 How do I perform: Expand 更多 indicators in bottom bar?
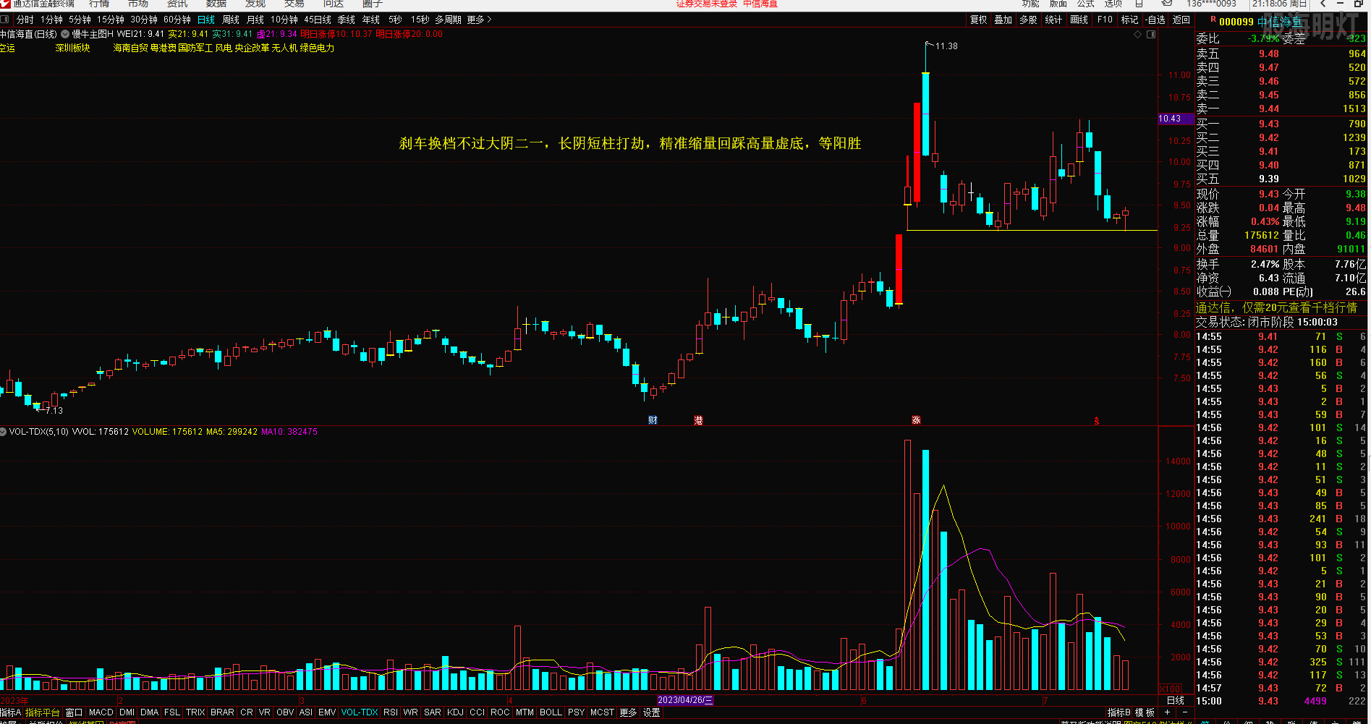[628, 712]
